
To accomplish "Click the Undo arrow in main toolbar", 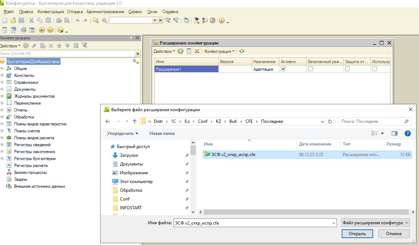I will (x=78, y=20).
